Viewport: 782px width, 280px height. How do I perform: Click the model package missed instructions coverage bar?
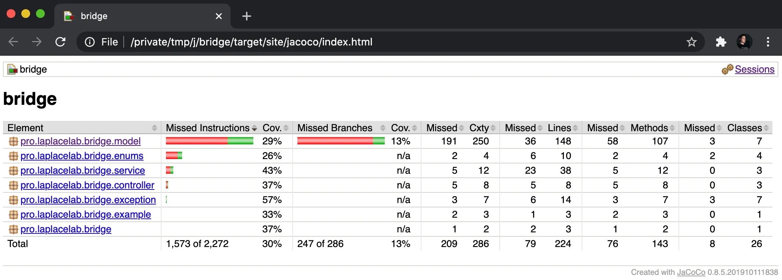209,141
